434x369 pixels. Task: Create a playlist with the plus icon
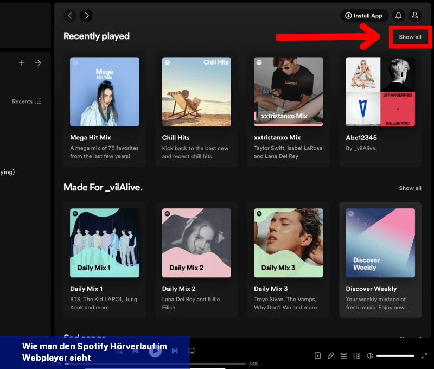22,63
